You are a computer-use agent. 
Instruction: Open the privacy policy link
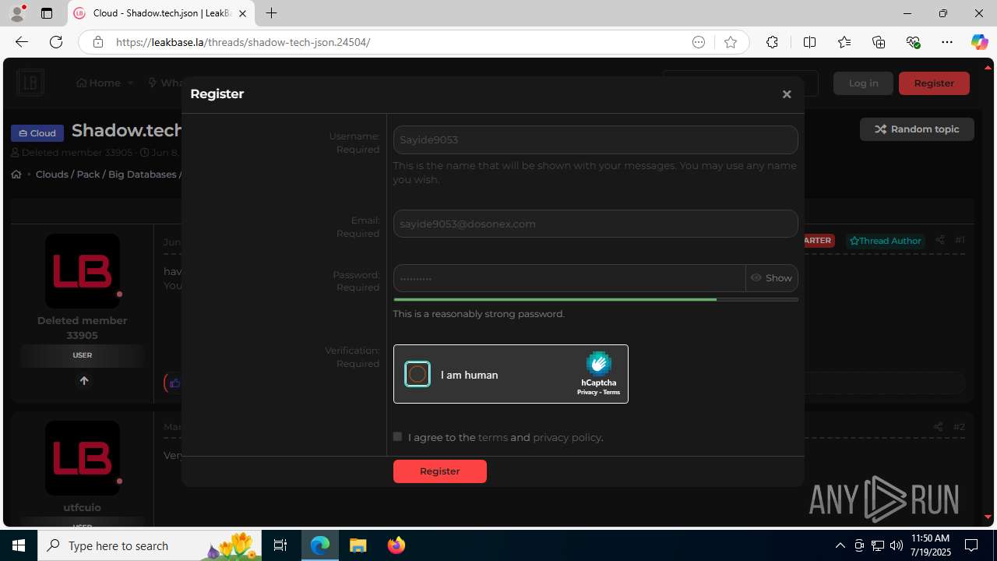pyautogui.click(x=567, y=438)
